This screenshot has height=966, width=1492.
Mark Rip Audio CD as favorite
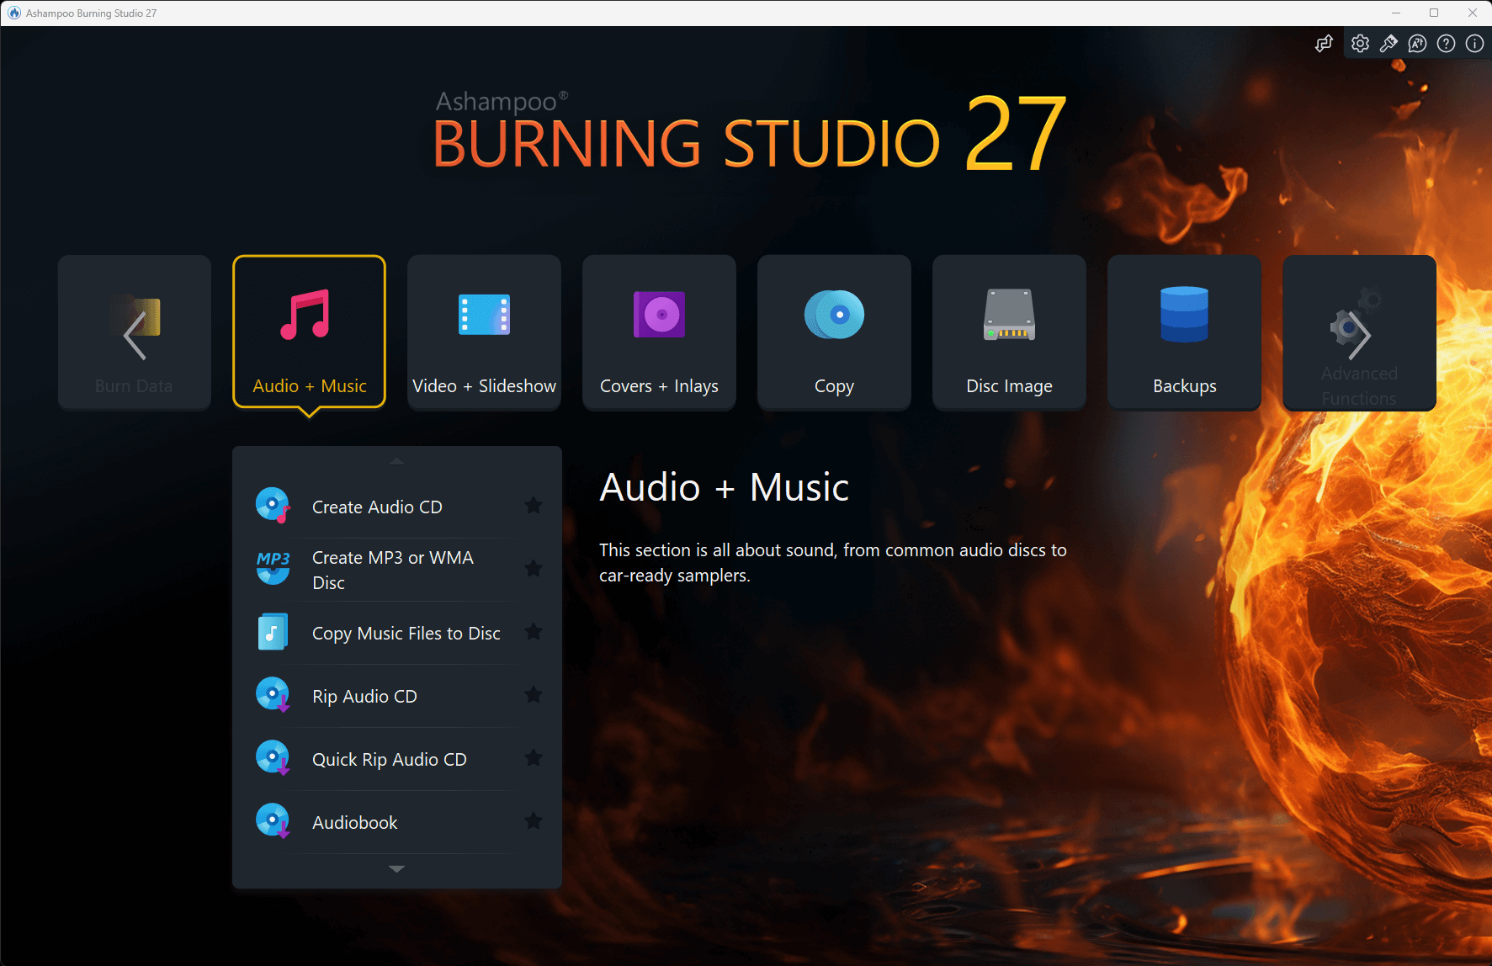pos(534,695)
